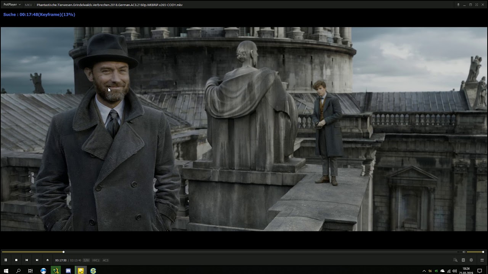Toggle the playlist hamburger menu
The image size is (488, 274).
[x=482, y=260]
